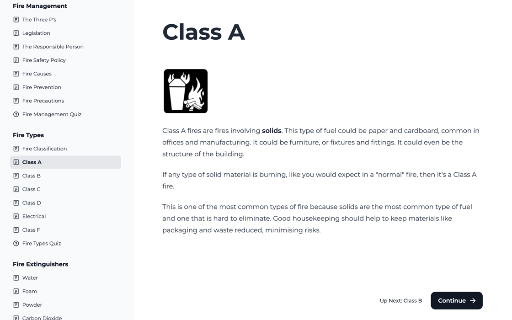
Task: Select The Responsible Person topic
Action: [53, 46]
